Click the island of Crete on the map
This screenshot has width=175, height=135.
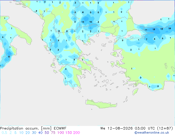(x=101, y=104)
